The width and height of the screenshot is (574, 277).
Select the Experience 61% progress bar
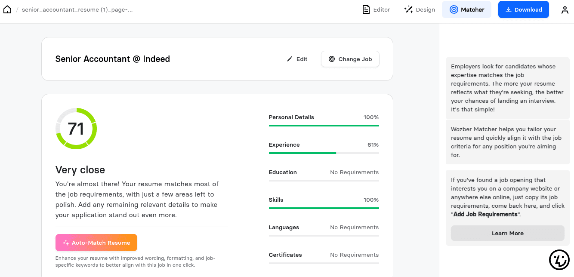tap(324, 153)
